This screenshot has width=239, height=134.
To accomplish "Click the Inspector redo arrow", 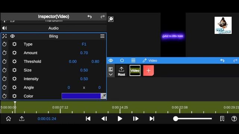I will [103, 16].
